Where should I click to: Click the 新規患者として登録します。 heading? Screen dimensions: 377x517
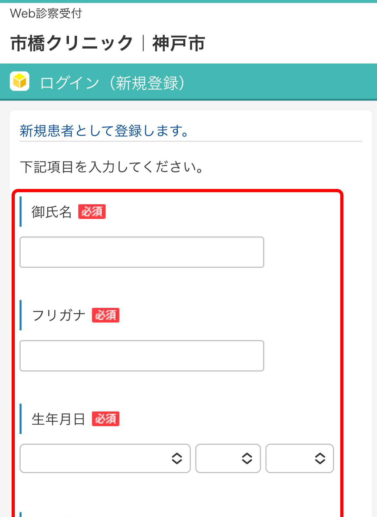tap(105, 131)
